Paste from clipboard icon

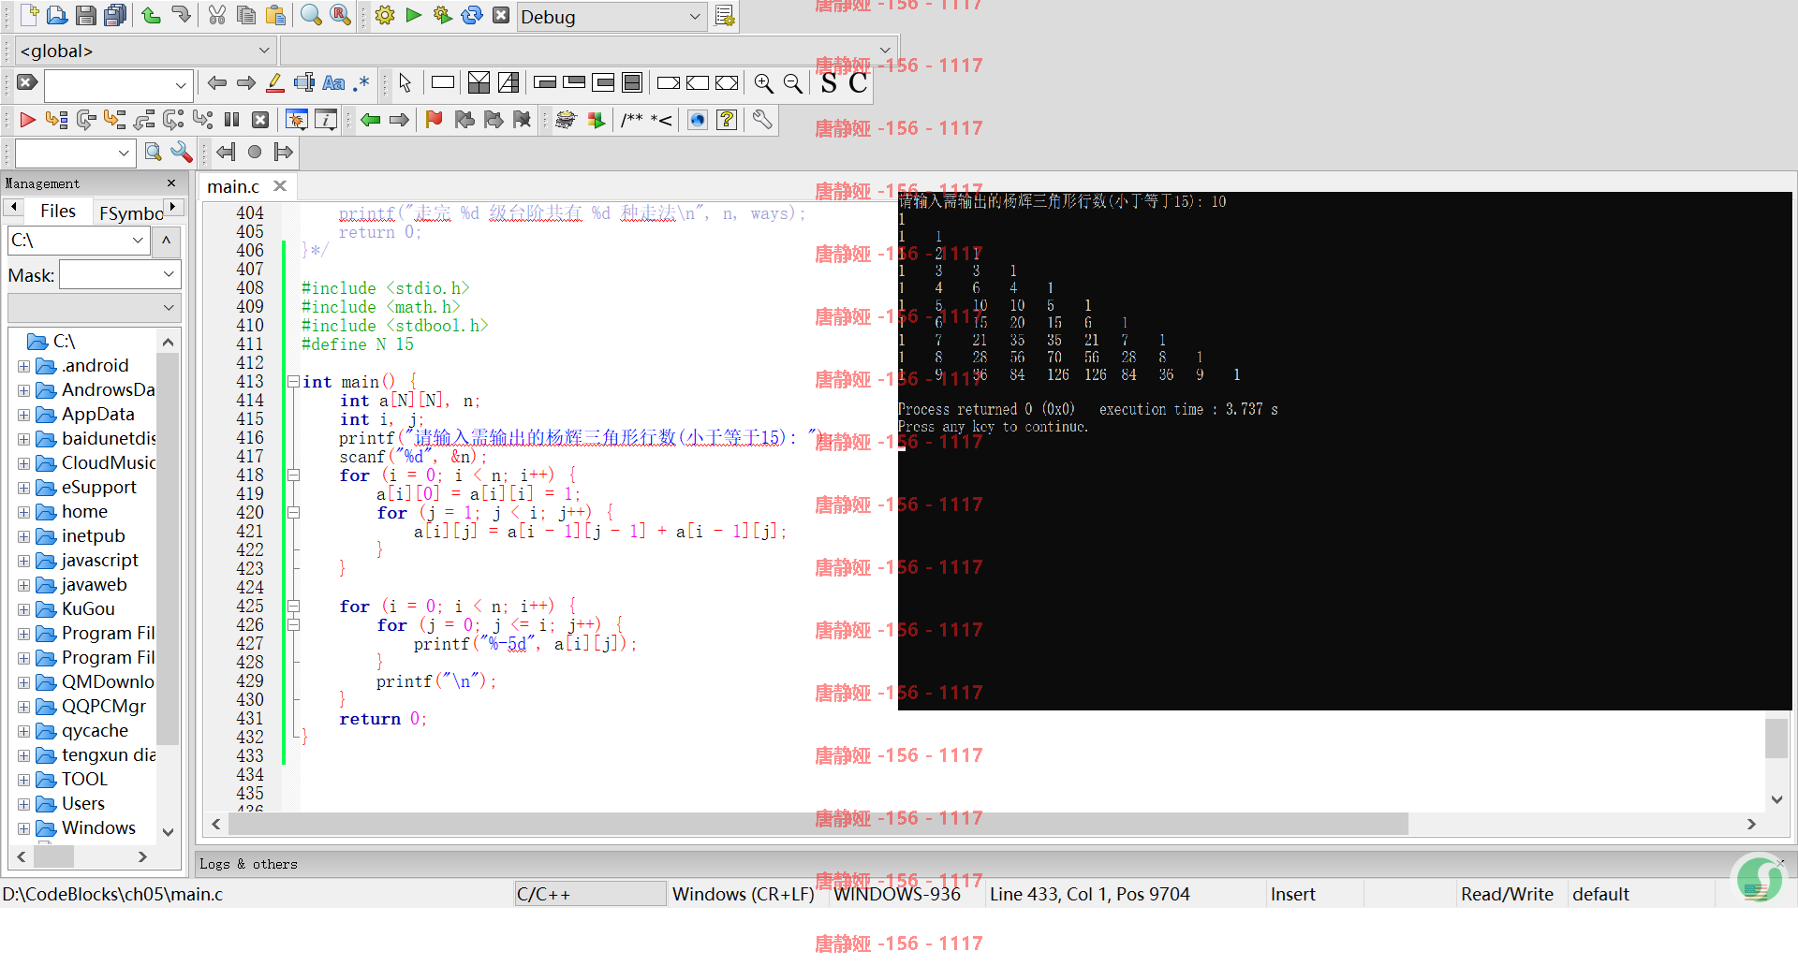[x=275, y=15]
